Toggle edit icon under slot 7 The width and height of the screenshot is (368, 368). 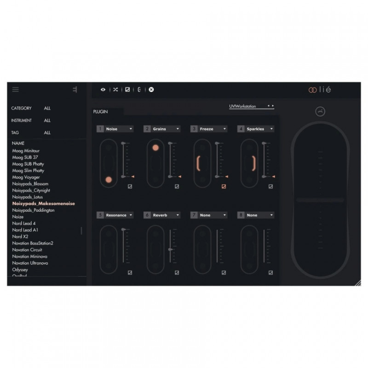tap(224, 272)
